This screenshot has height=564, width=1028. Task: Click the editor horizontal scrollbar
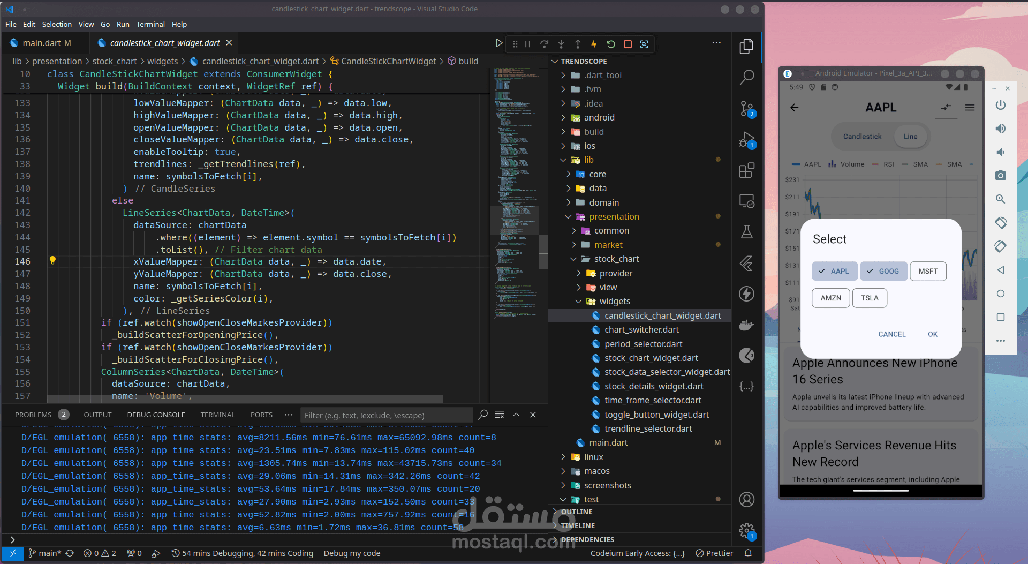[x=245, y=399]
